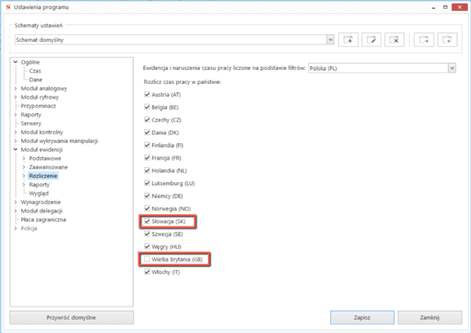Click the export settings scheme icon

coord(424,39)
